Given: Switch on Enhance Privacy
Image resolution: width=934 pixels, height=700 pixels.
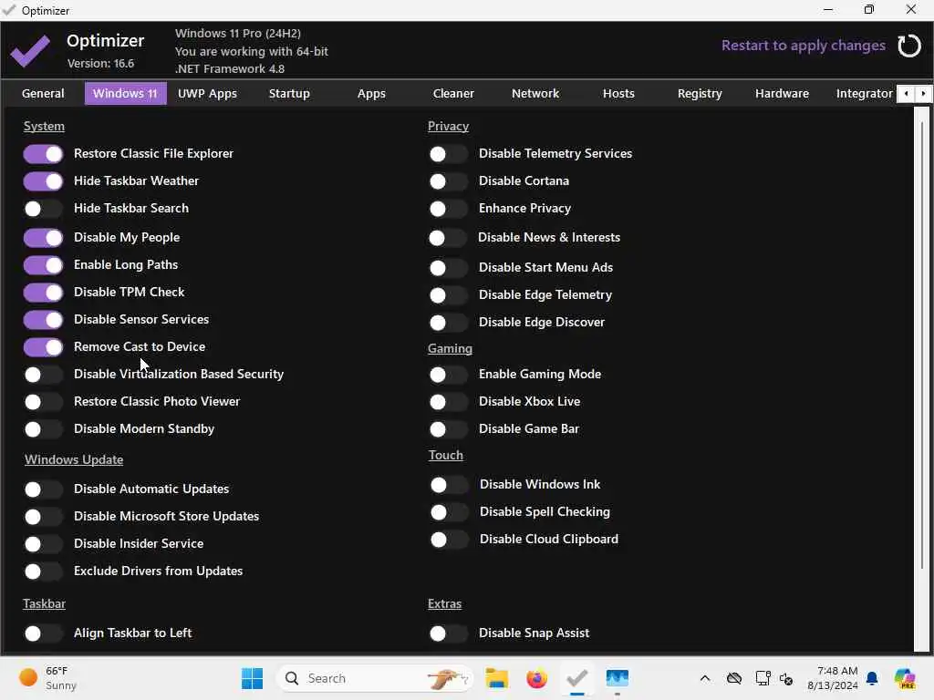Looking at the screenshot, I should 448,209.
